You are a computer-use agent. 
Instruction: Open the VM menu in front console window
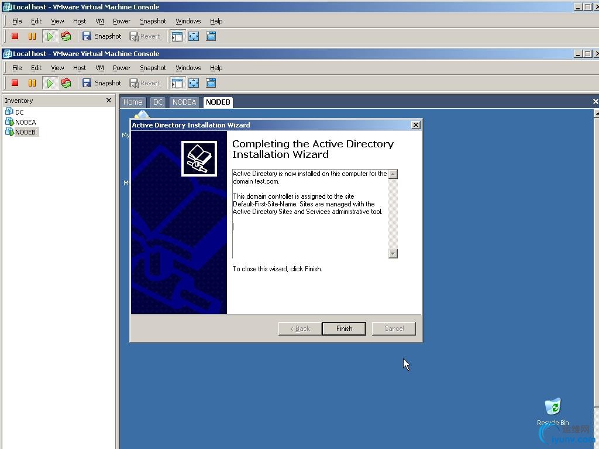(99, 68)
